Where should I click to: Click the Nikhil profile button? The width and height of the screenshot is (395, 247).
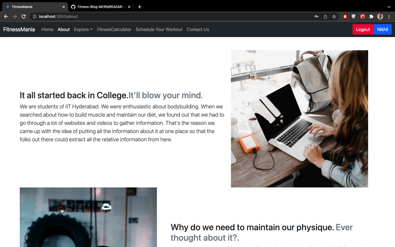pos(382,29)
